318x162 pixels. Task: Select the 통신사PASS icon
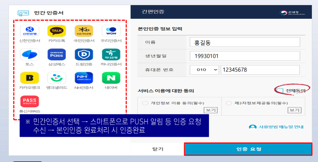30,101
